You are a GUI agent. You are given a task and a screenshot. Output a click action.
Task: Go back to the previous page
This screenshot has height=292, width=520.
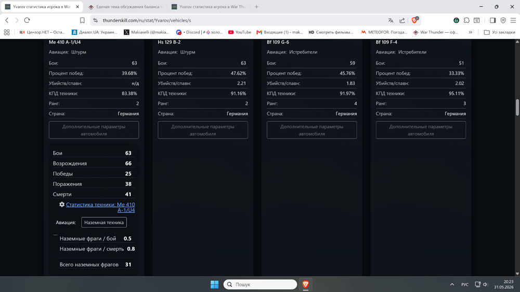pos(7,20)
